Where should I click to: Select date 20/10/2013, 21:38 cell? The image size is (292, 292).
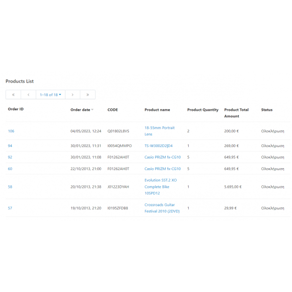pyautogui.click(x=86, y=187)
